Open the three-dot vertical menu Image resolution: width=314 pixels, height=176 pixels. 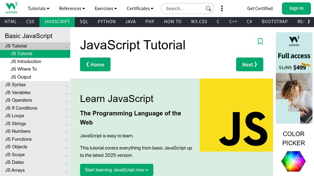coord(222,9)
